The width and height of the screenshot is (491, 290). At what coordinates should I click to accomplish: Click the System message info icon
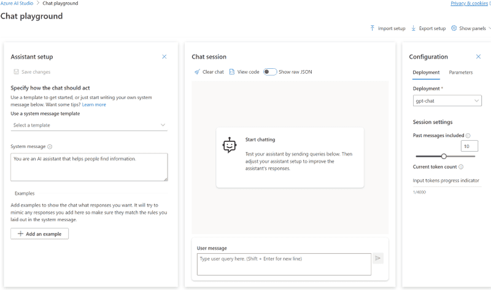(x=50, y=146)
